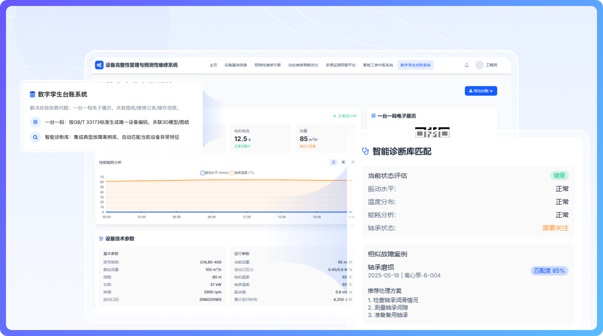This screenshot has width=603, height=336.
Task: Click the 需要关注 bearing status
Action: coord(555,228)
